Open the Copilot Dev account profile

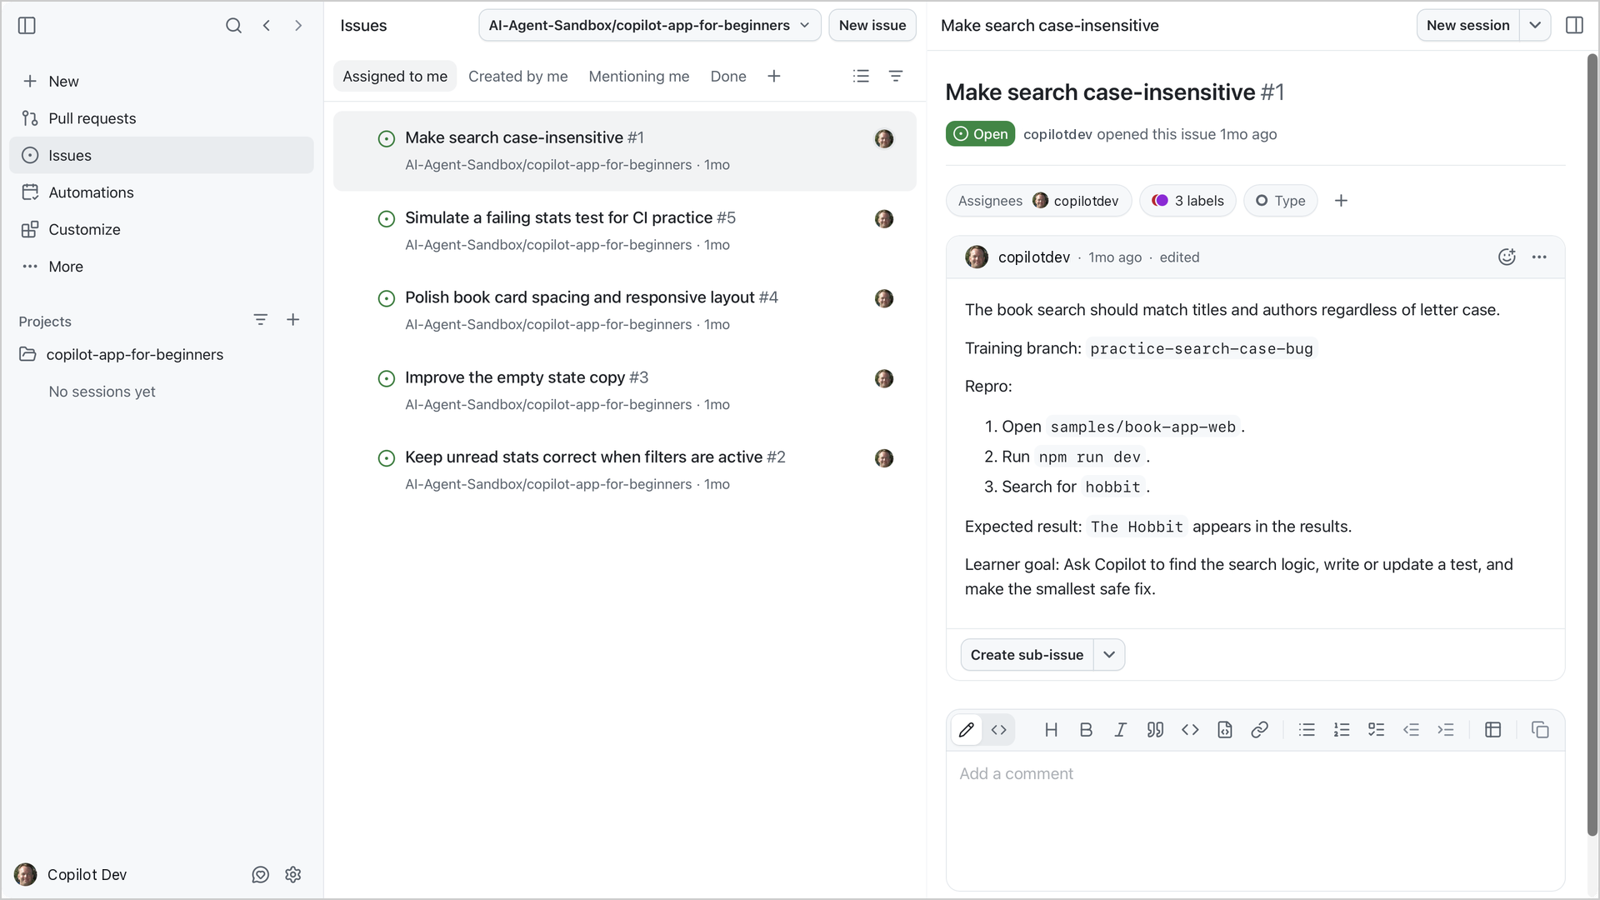pos(72,874)
